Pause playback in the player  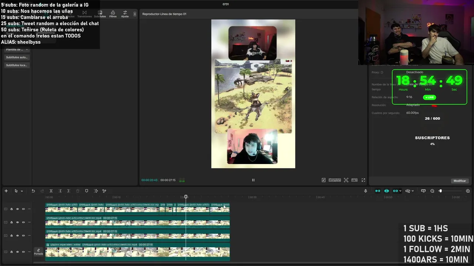coord(253,180)
